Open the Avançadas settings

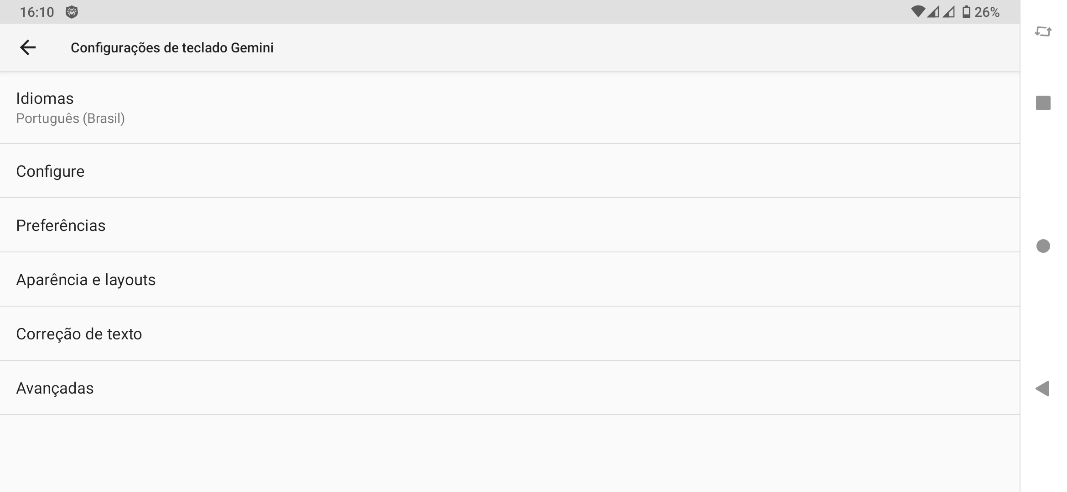(x=55, y=388)
